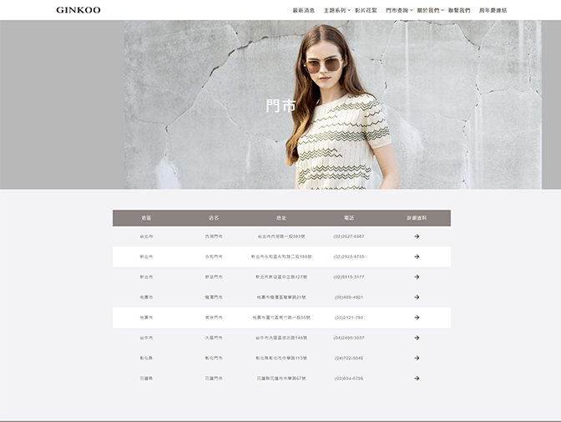Click the 周年慶連結 link

pos(493,11)
